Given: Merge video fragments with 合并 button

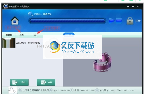Looking at the screenshot, I should coord(46,82).
